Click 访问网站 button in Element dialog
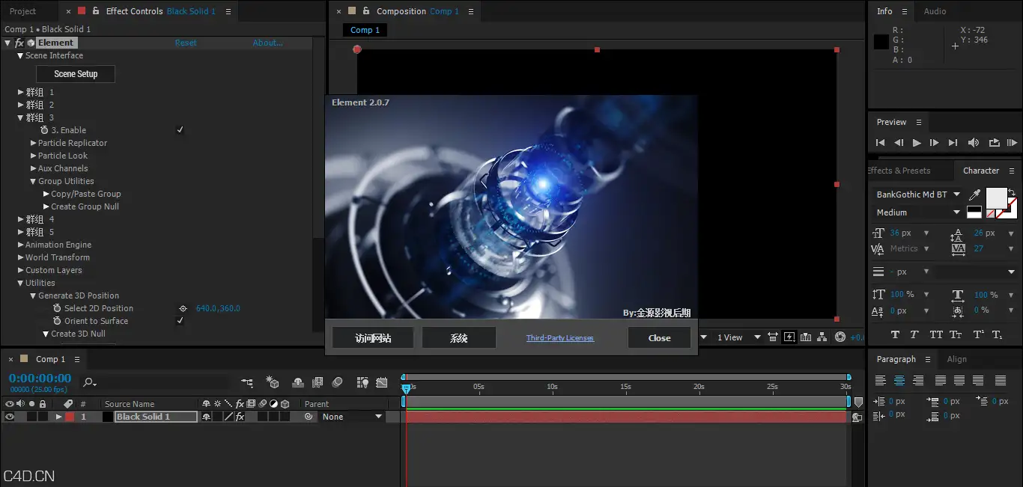The image size is (1023, 487). 372,337
